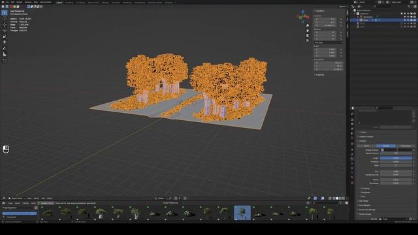Viewport: 418px width, 235px height.
Task: Expand the Field Weights panel
Action: click(364, 206)
